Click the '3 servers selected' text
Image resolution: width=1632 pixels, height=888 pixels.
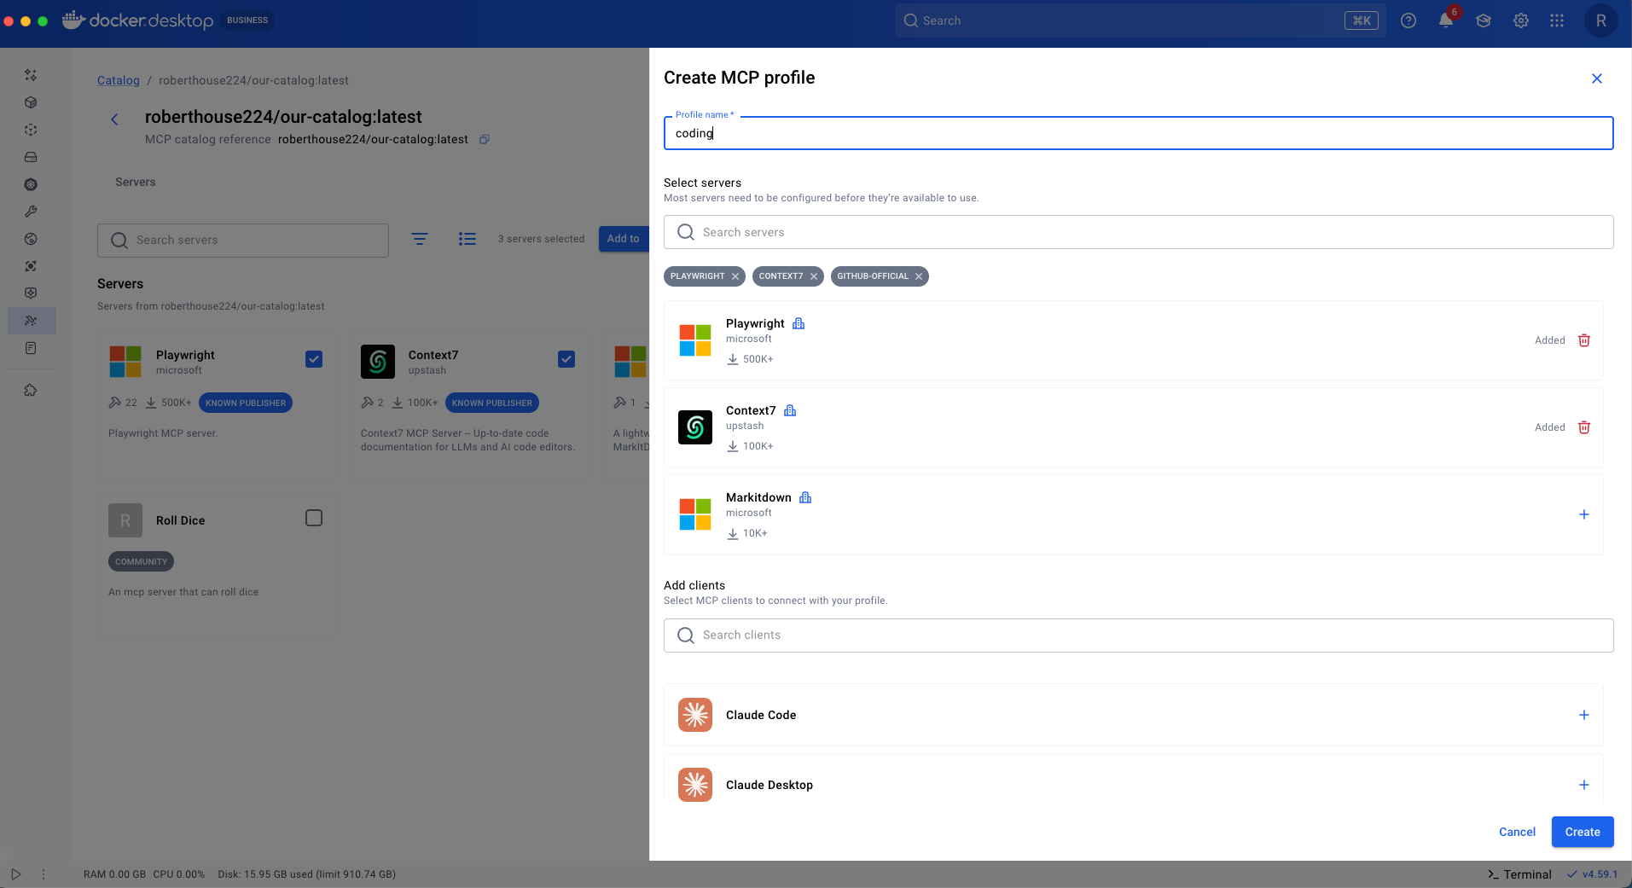tap(541, 239)
